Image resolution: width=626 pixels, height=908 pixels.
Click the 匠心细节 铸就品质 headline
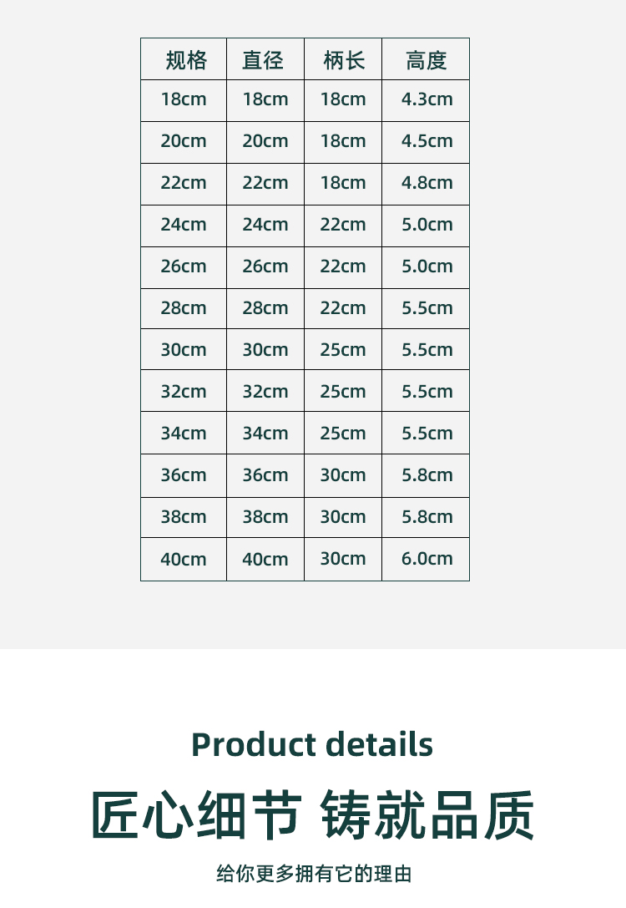(312, 815)
